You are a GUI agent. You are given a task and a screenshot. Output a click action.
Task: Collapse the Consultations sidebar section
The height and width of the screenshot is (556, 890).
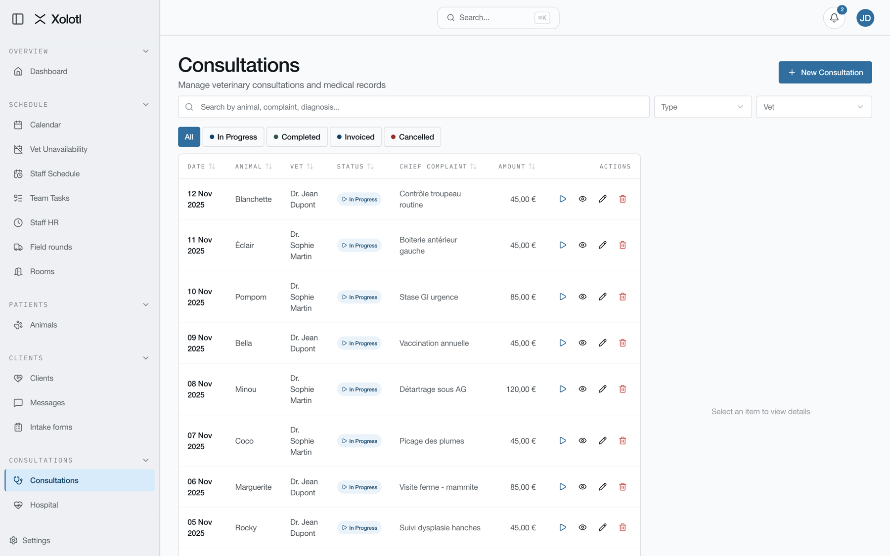pyautogui.click(x=146, y=461)
